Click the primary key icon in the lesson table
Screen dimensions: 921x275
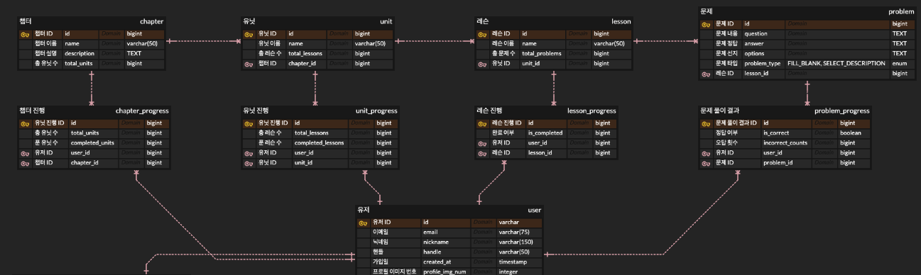point(482,34)
